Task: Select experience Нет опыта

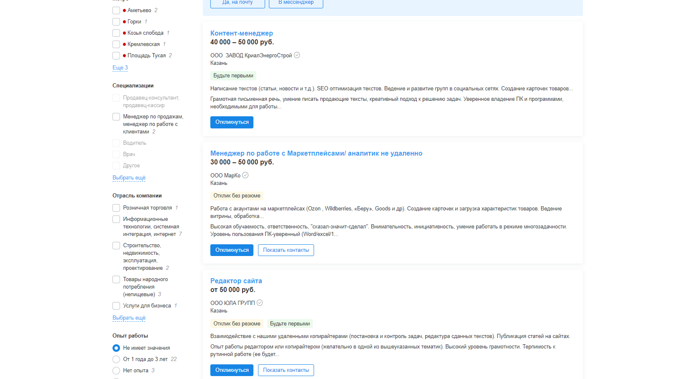Action: coord(116,371)
